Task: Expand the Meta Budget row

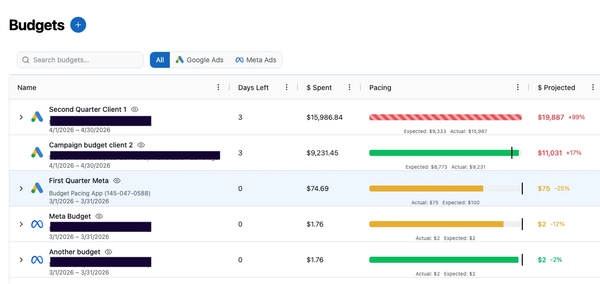Action: tap(21, 224)
